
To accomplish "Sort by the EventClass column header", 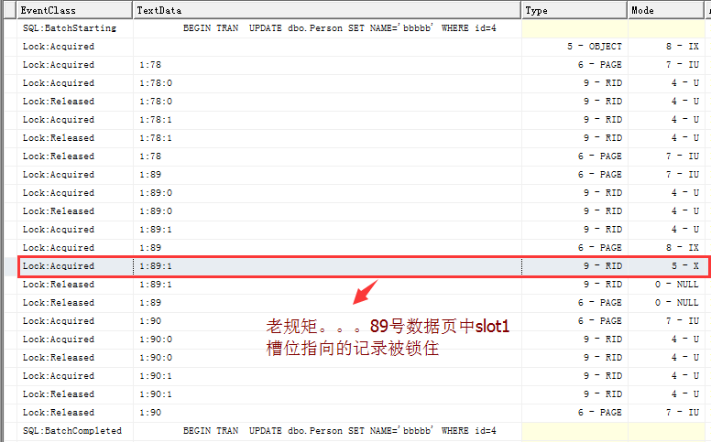I will [75, 10].
